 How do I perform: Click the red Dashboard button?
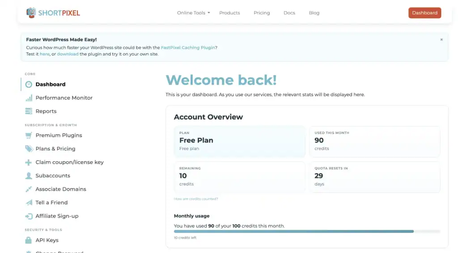pos(425,13)
